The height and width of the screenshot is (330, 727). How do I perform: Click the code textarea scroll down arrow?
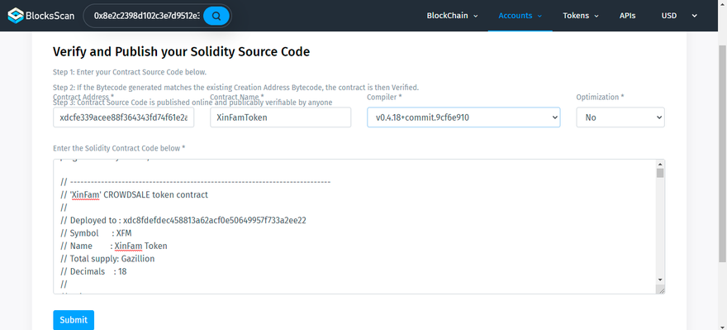[x=660, y=280]
